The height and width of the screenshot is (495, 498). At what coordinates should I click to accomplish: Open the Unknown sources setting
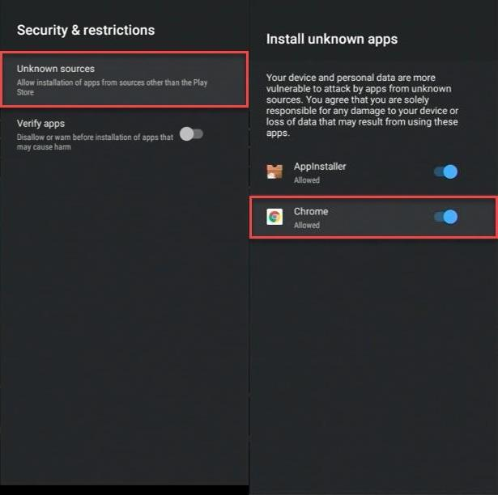[x=123, y=79]
